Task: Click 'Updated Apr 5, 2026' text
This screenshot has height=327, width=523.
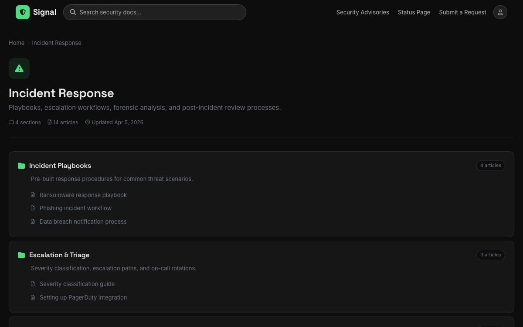Action: click(x=118, y=123)
